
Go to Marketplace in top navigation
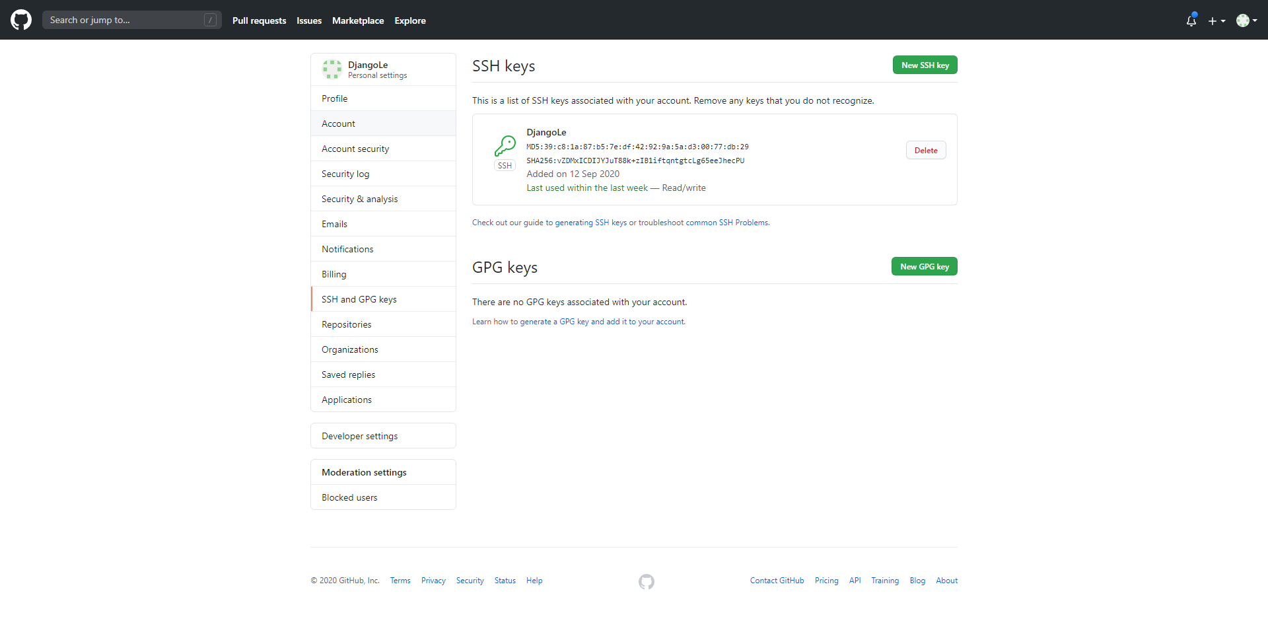coord(358,20)
